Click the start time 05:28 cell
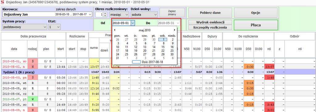The image size is (316, 112). point(60,94)
